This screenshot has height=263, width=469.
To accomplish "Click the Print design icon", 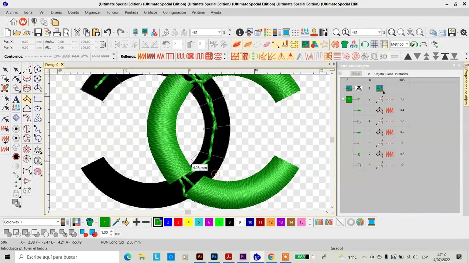I will click(57, 33).
